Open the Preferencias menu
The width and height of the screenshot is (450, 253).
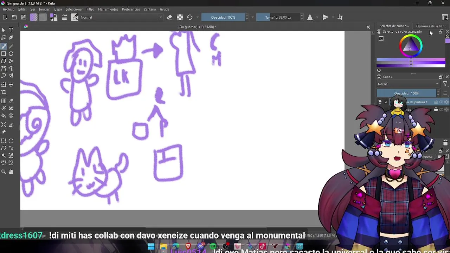click(131, 9)
